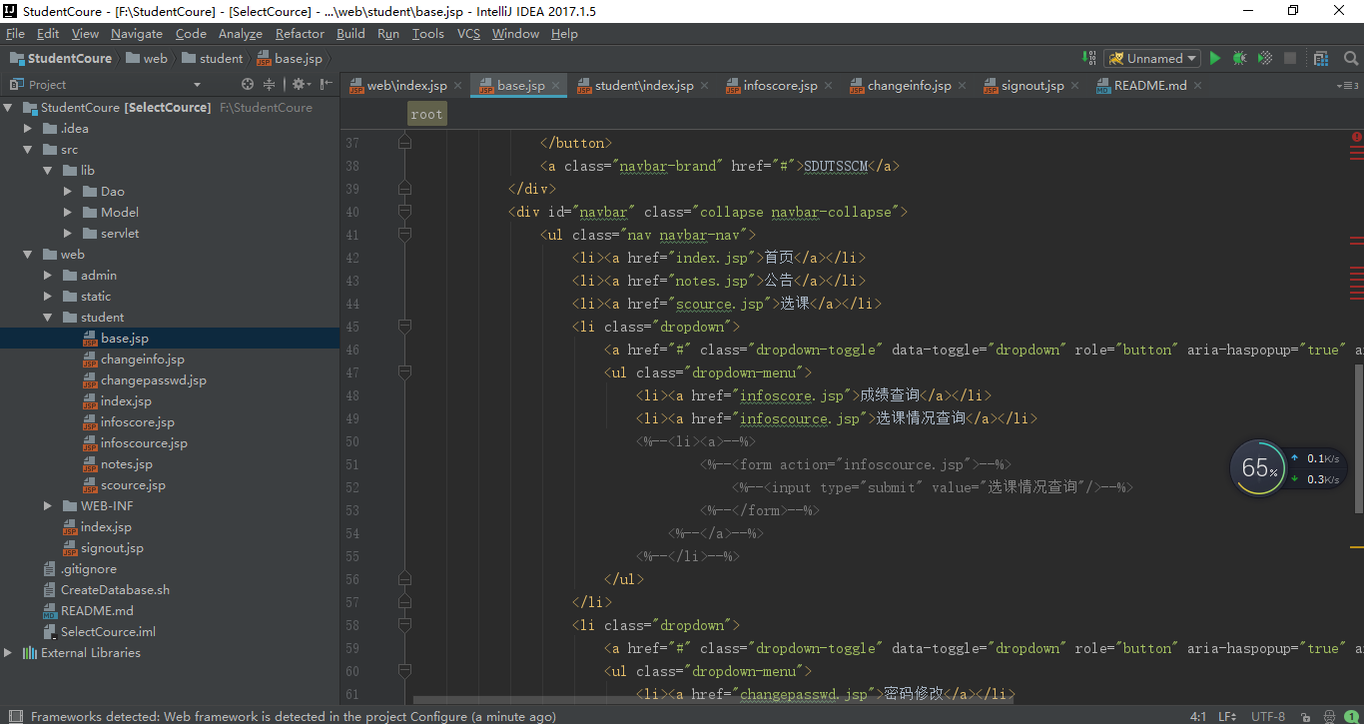Click the Make Project build icon
The image size is (1364, 724).
click(x=1087, y=58)
